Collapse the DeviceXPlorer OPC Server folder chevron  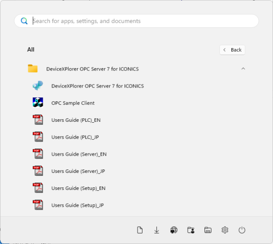coord(243,69)
